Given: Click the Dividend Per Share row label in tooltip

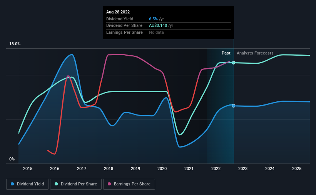Looking at the screenshot, I should (x=124, y=26).
